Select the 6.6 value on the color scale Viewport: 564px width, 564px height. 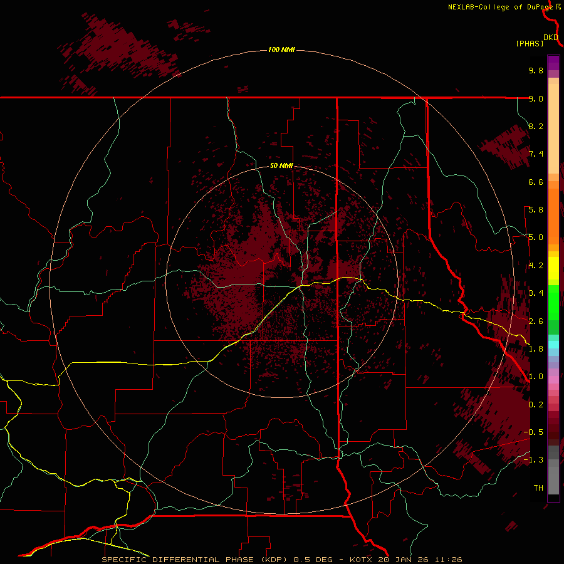(x=536, y=182)
